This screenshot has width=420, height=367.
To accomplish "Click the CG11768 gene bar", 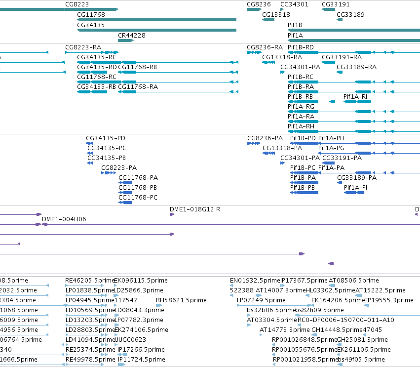I will (156, 20).
